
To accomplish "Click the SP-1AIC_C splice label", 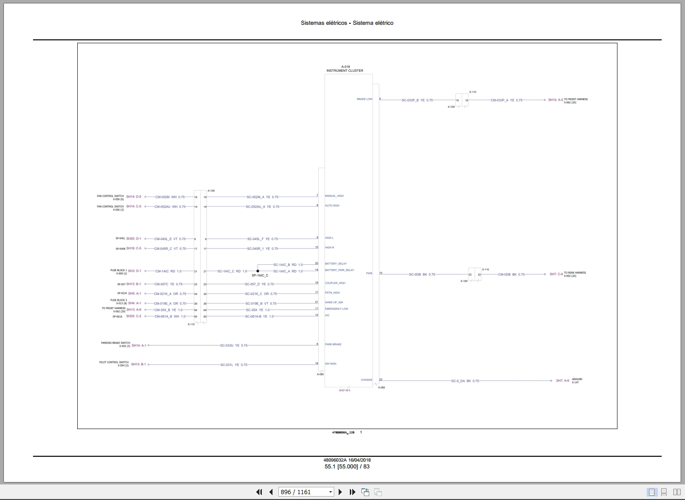I will pyautogui.click(x=260, y=276).
